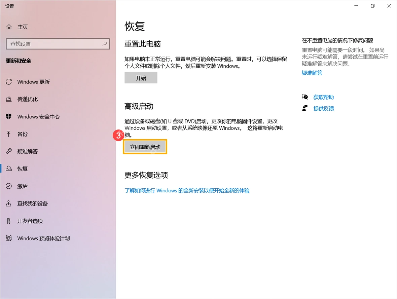
Task: Click the 获取帮助 link
Action: pos(324,97)
